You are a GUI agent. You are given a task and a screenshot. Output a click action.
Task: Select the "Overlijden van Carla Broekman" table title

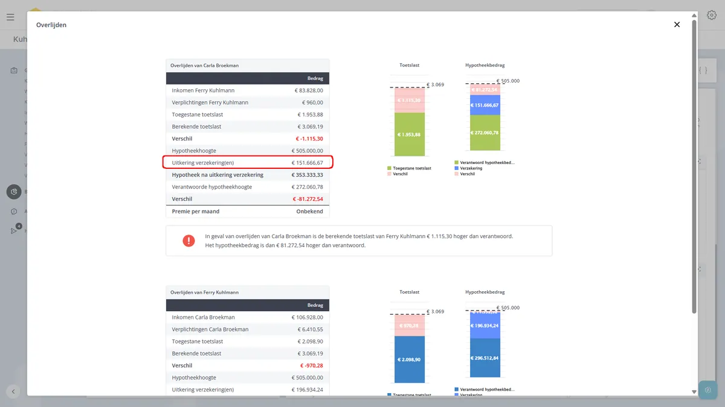(204, 65)
